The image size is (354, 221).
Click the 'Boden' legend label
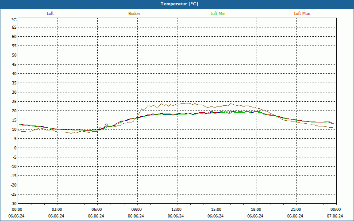(x=134, y=14)
